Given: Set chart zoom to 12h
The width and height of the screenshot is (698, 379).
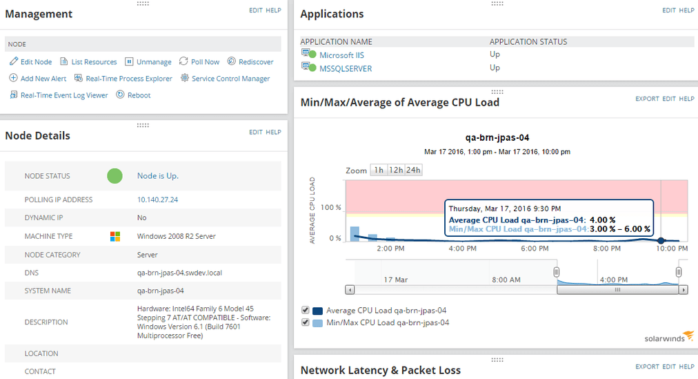Looking at the screenshot, I should tap(396, 170).
